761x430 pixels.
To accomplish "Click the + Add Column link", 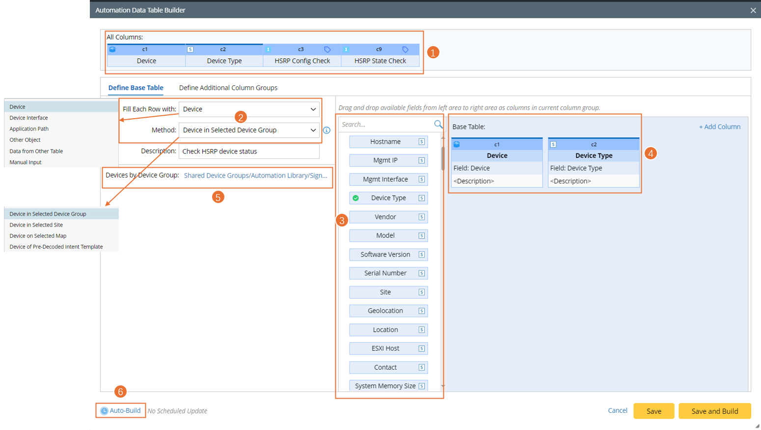I will (x=719, y=127).
